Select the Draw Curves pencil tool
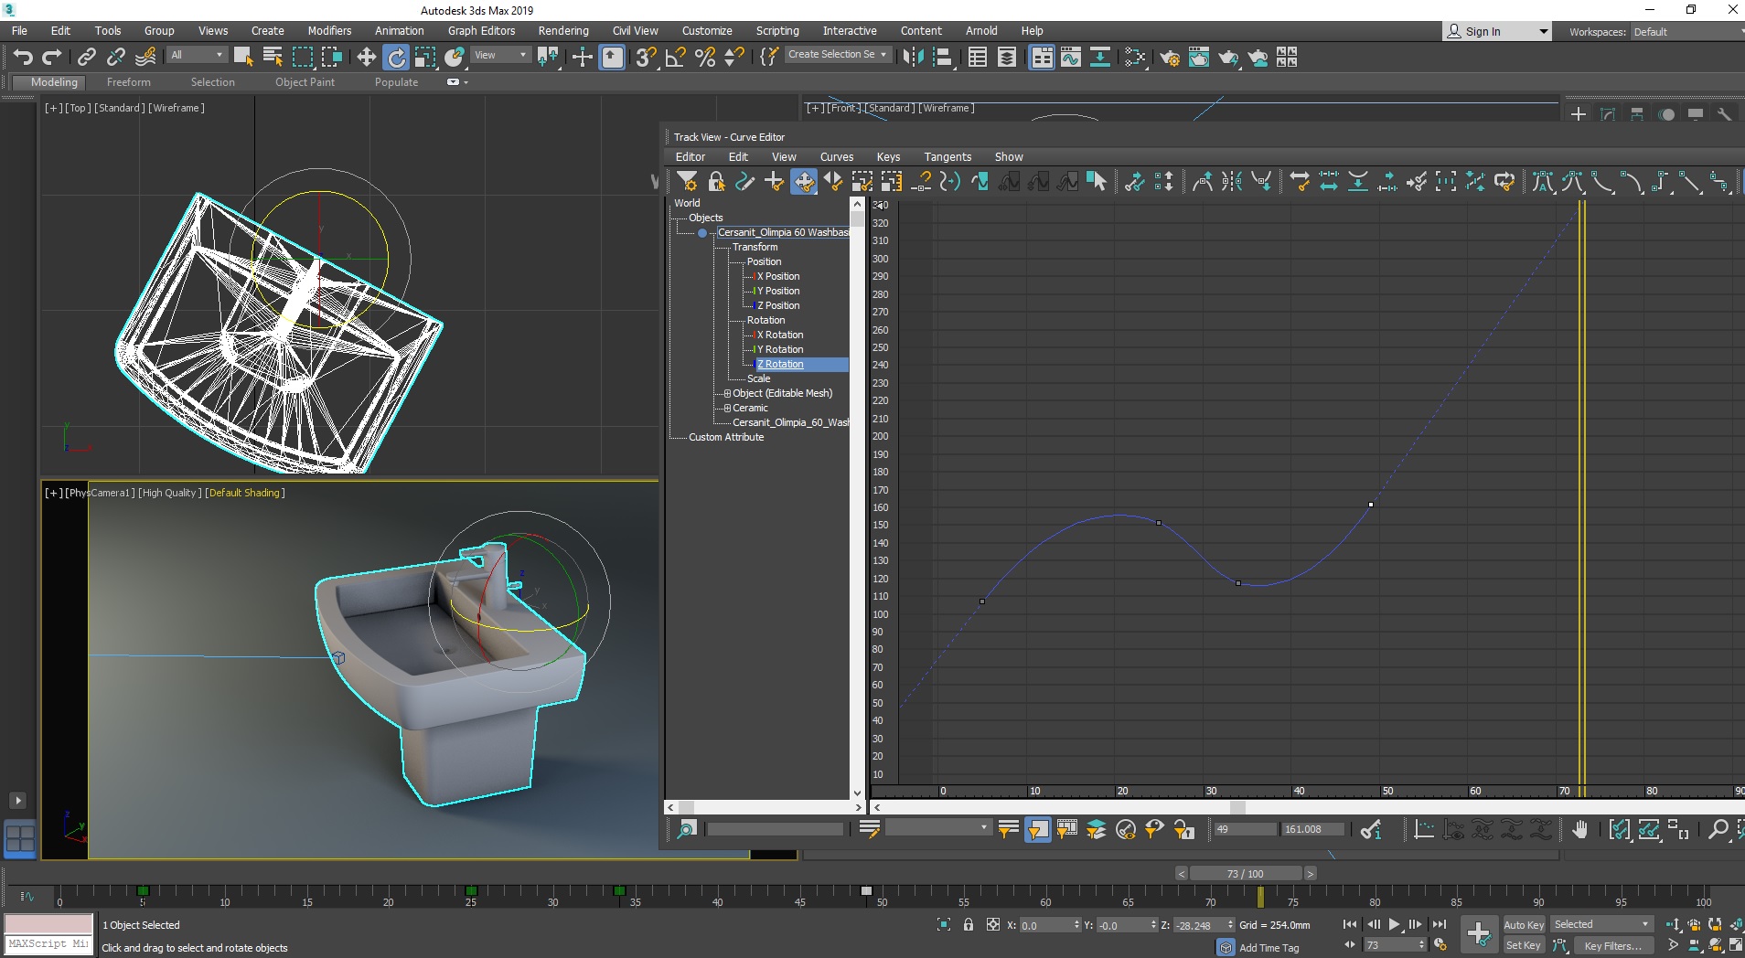The image size is (1745, 958). click(745, 182)
